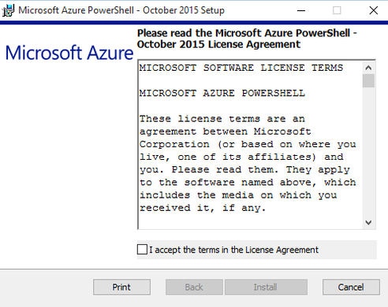Screen dimensions: 388x307
Task: Click the license scrollbar up arrow
Action: 368,68
